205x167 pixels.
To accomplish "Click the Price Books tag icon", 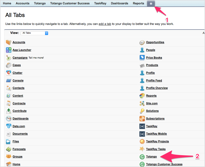I will 142,58.
